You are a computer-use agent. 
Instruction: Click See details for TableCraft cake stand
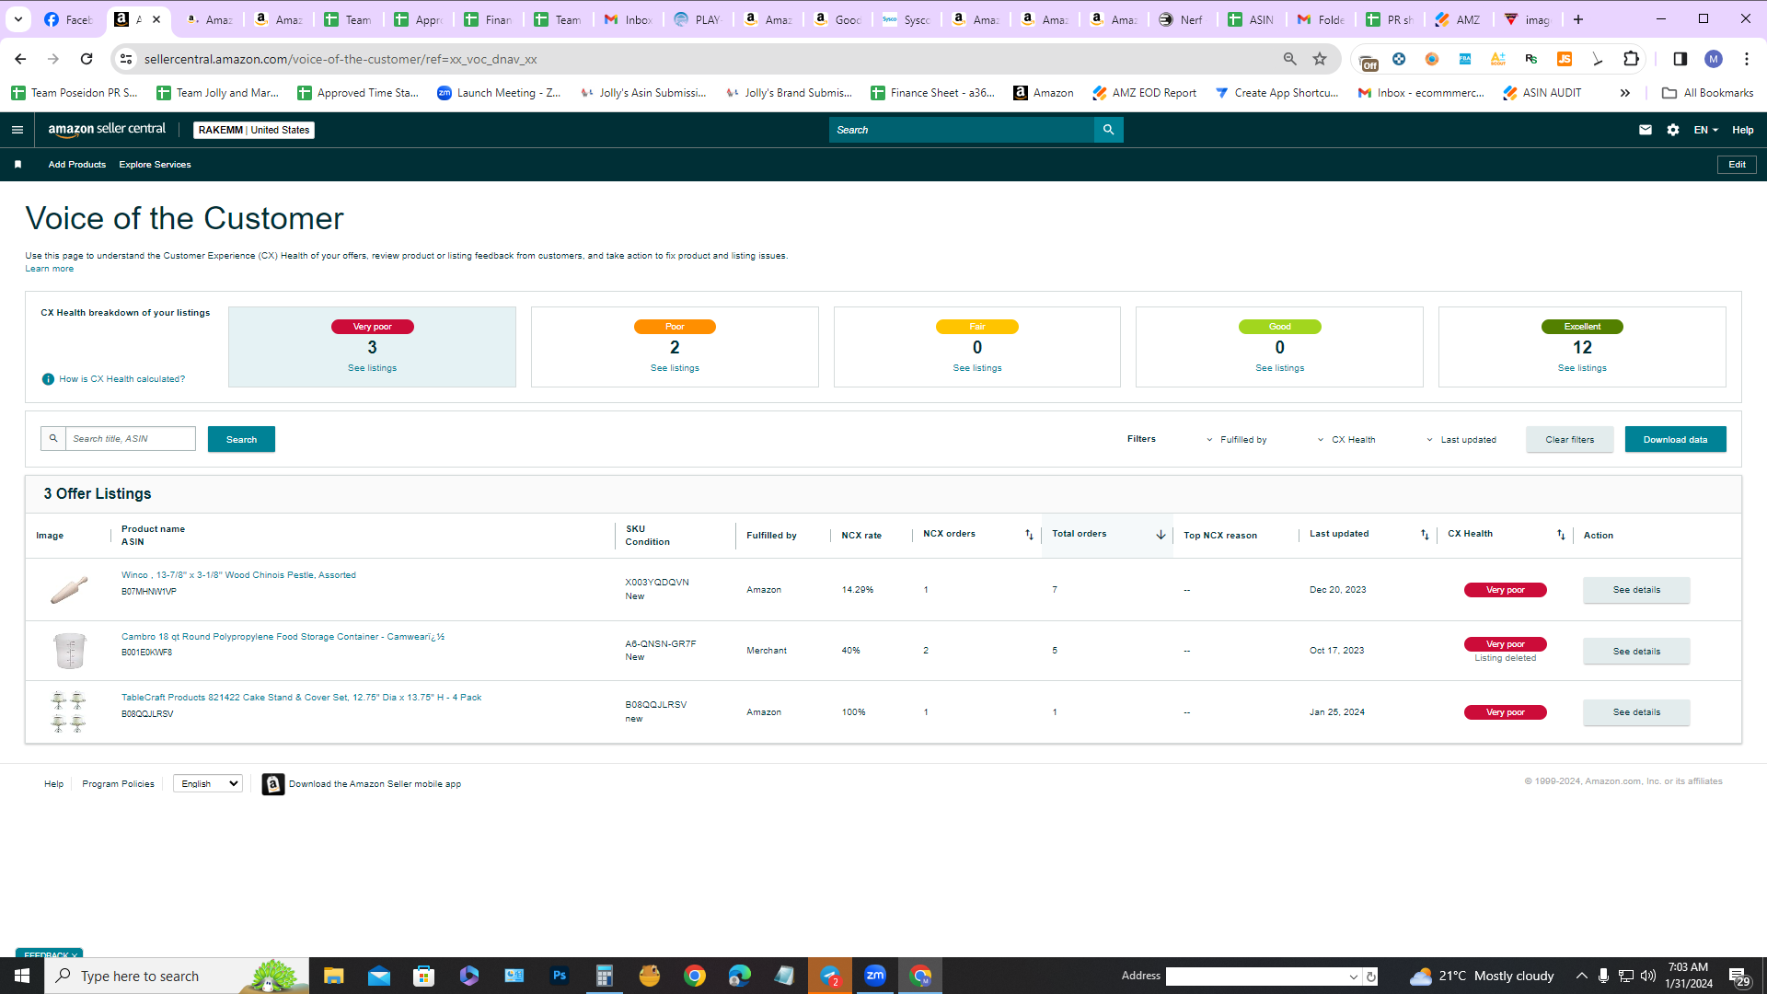click(1636, 712)
